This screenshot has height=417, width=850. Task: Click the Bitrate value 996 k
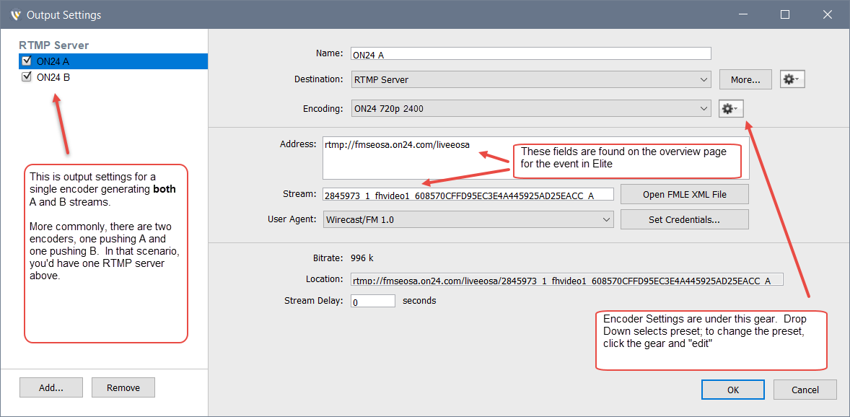(x=362, y=258)
